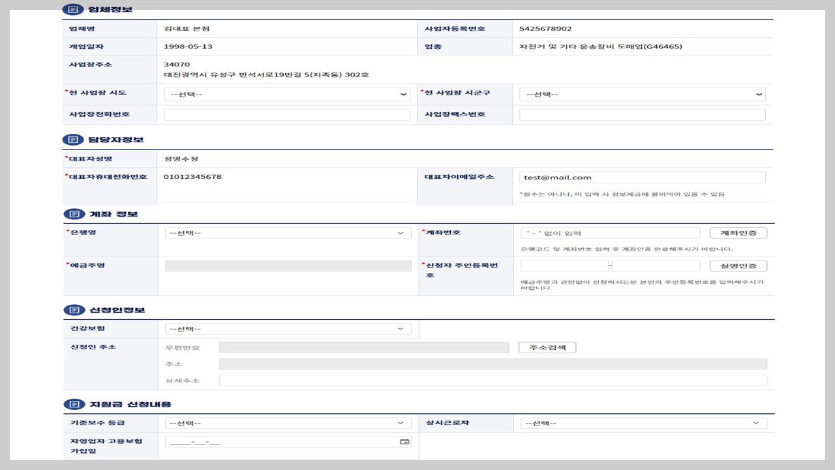Click the 계좌번호 input field
Screen dimensions: 835x470
pyautogui.click(x=610, y=233)
